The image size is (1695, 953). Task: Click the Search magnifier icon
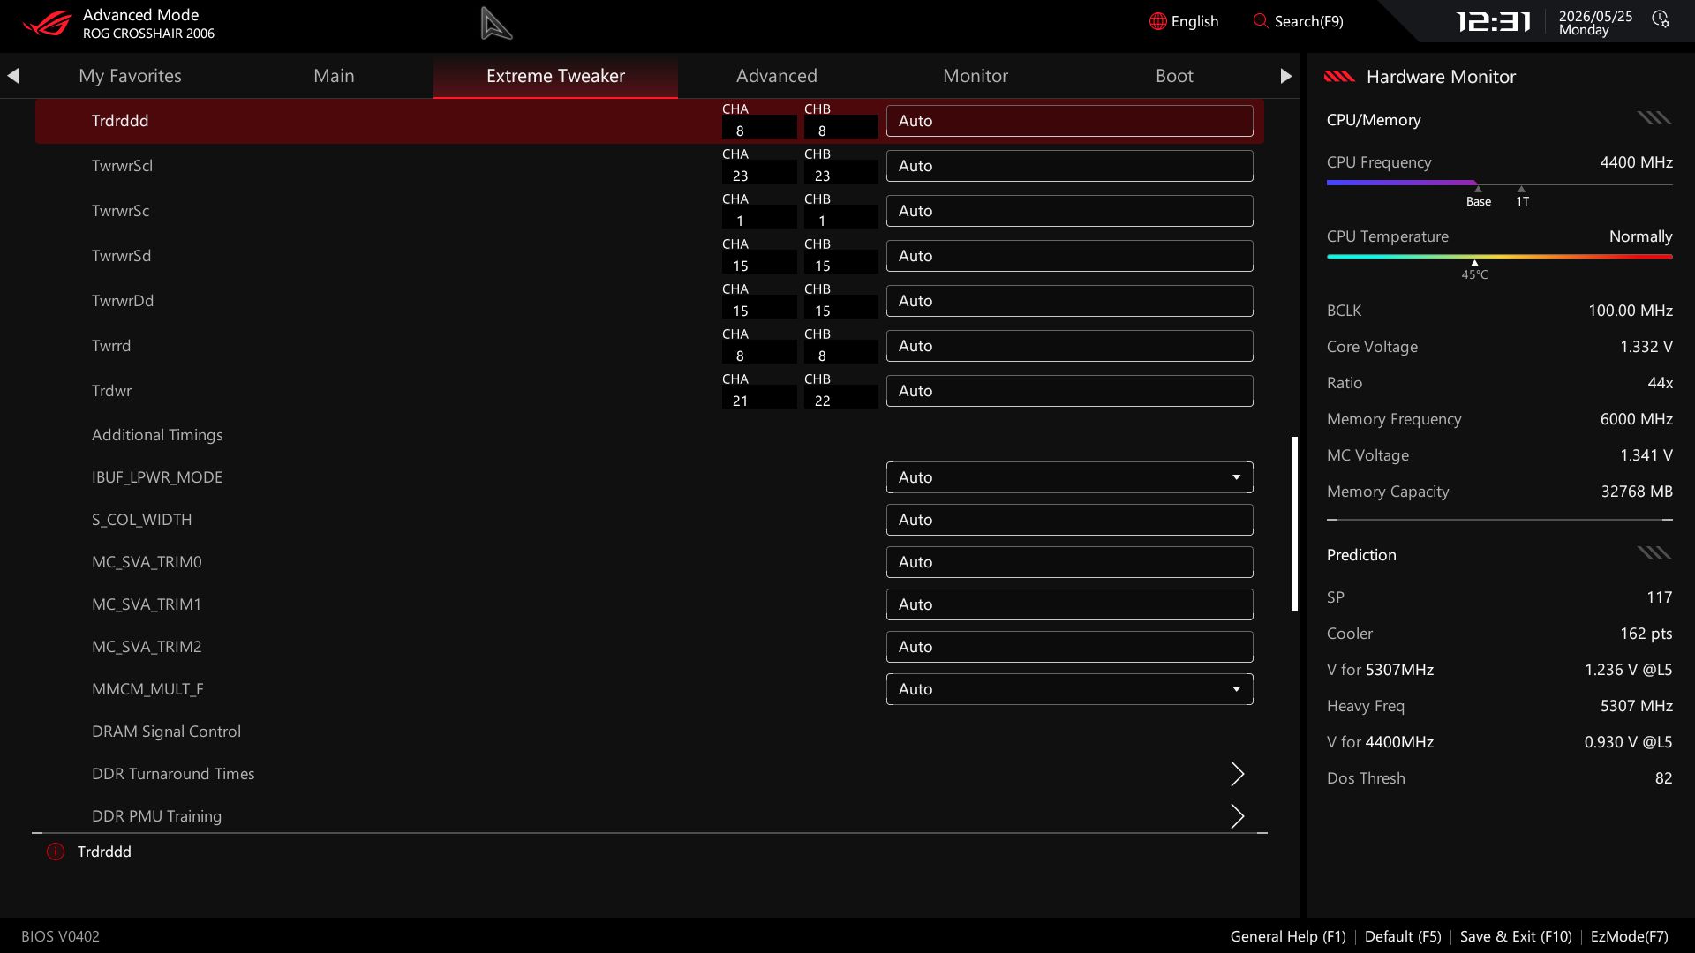click(1261, 21)
